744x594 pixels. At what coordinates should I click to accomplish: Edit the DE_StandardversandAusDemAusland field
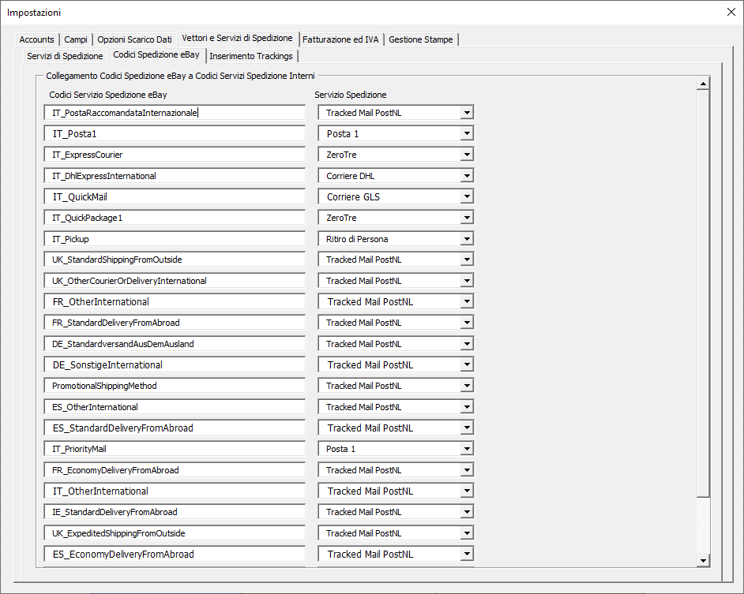click(x=175, y=344)
